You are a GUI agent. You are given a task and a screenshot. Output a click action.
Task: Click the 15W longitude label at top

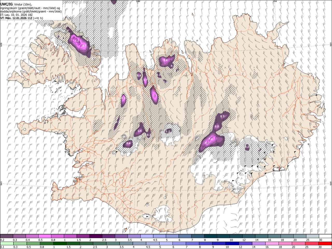point(274,1)
